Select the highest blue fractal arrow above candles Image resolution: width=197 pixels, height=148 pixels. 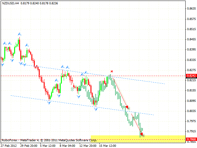[19, 34]
